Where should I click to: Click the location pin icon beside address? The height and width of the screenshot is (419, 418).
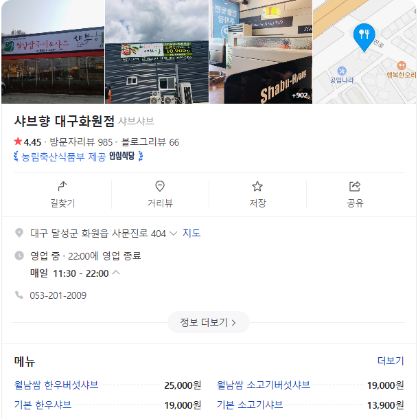click(x=19, y=233)
